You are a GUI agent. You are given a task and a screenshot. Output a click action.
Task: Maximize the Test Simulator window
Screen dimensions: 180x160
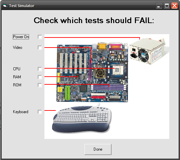[x=167, y=5]
